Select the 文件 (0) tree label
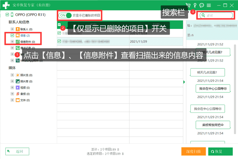The width and height of the screenshot is (238, 159). [25, 100]
